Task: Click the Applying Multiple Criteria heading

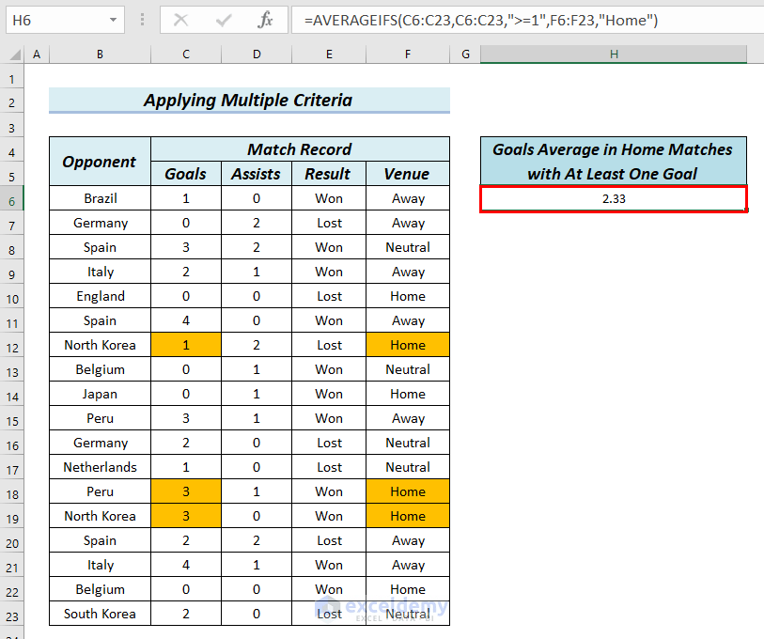Action: pyautogui.click(x=249, y=100)
